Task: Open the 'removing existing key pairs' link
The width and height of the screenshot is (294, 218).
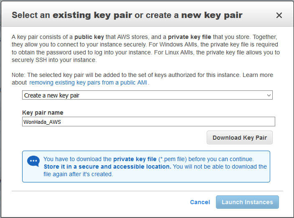Action: [x=88, y=82]
